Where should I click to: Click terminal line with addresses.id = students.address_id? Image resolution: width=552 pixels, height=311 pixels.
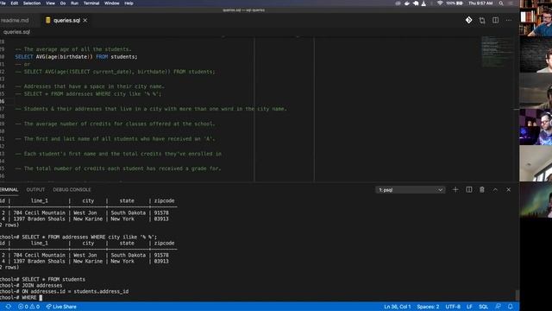click(65, 292)
